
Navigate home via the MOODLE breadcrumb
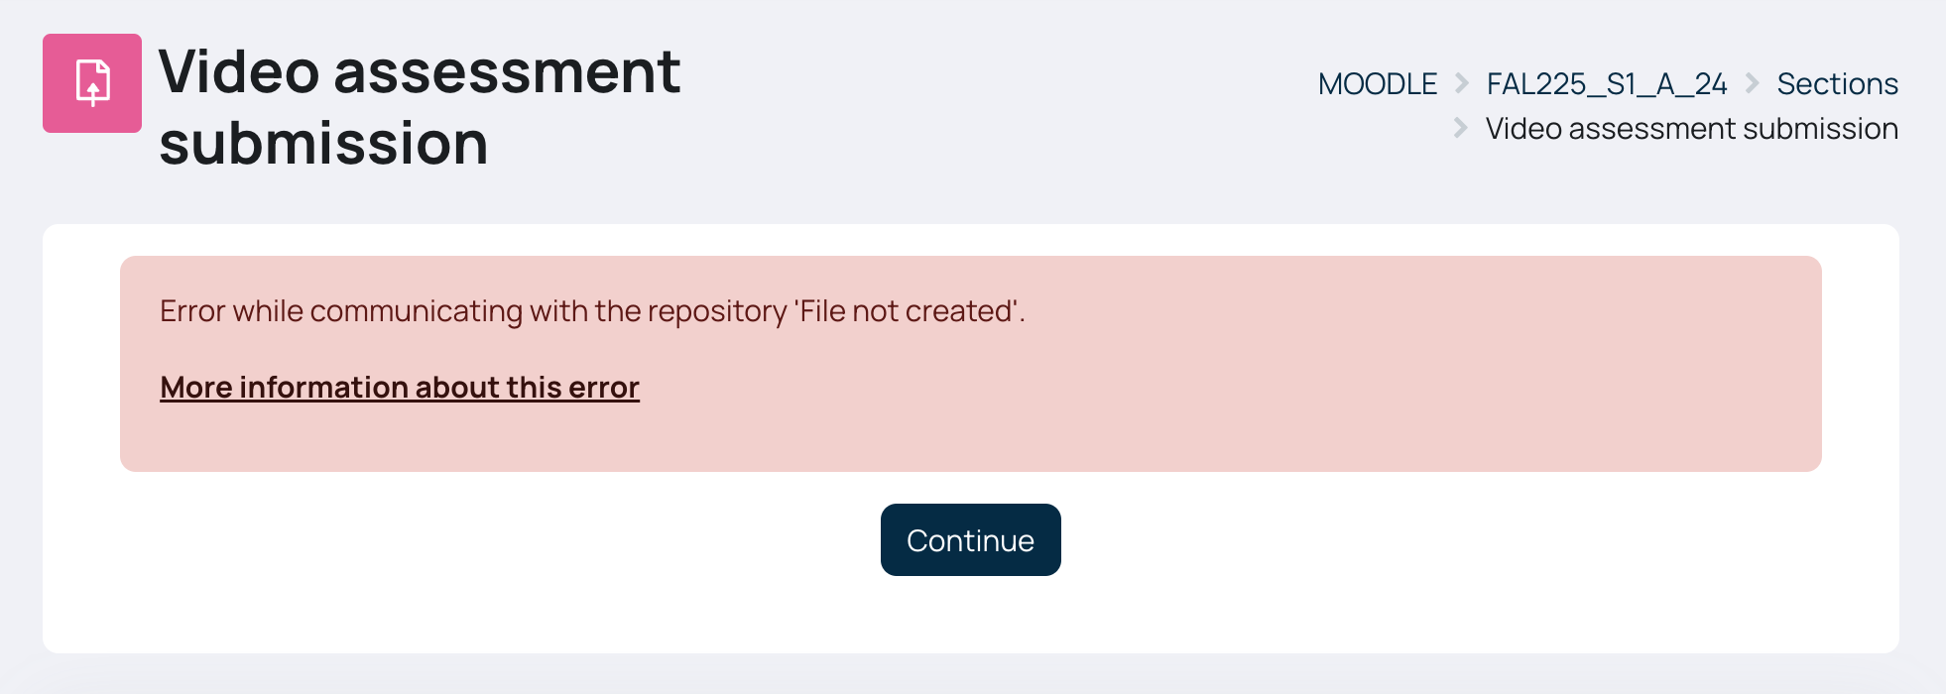tap(1377, 84)
